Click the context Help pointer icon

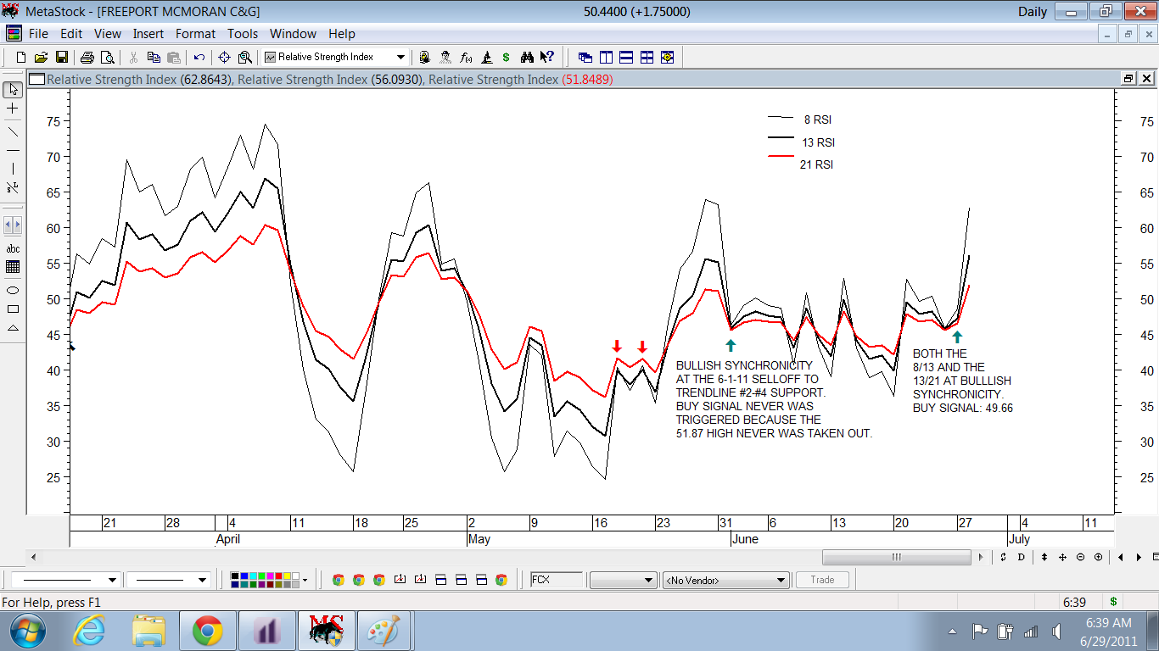point(547,58)
